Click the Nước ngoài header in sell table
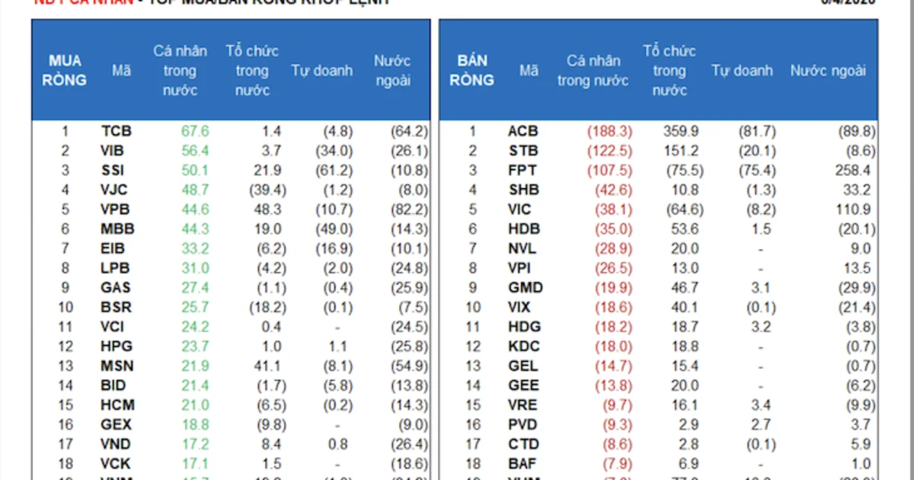The image size is (914, 480). click(x=828, y=70)
